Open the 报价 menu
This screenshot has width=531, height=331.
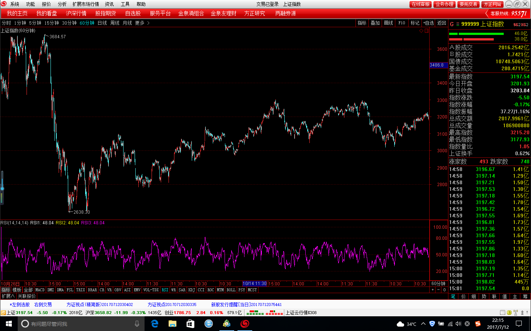tap(46, 4)
